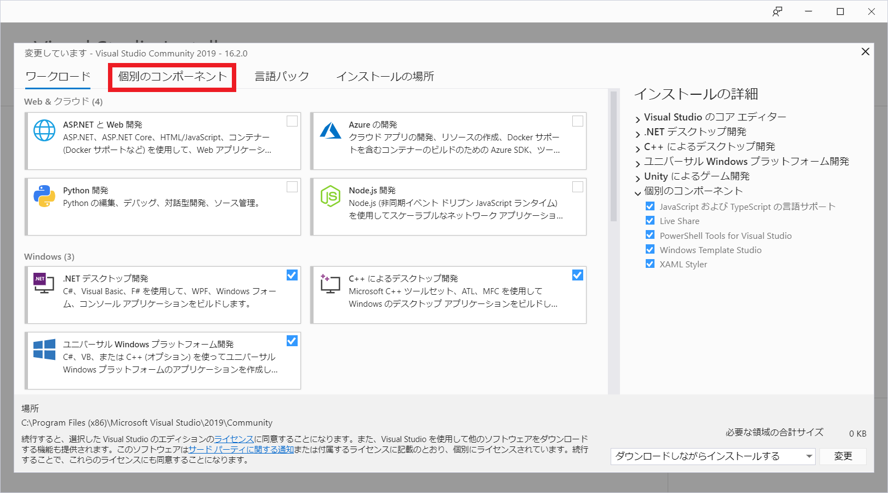Disable the XAML Styler component checkbox
Viewport: 888px width, 493px height.
(650, 263)
